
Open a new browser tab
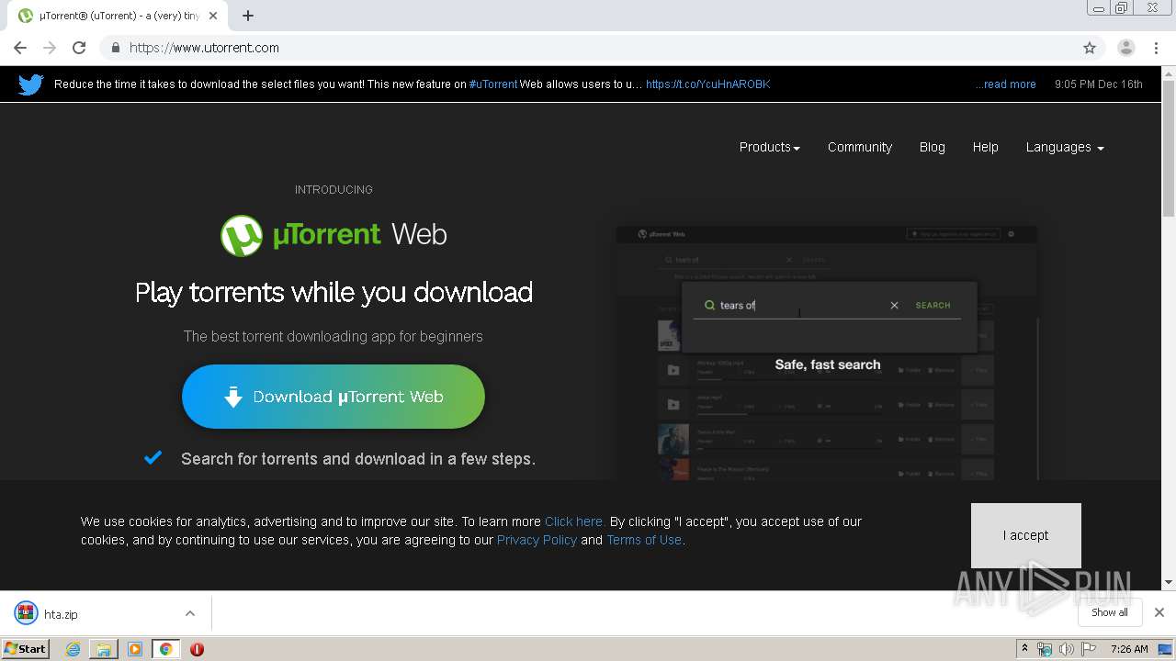(248, 16)
